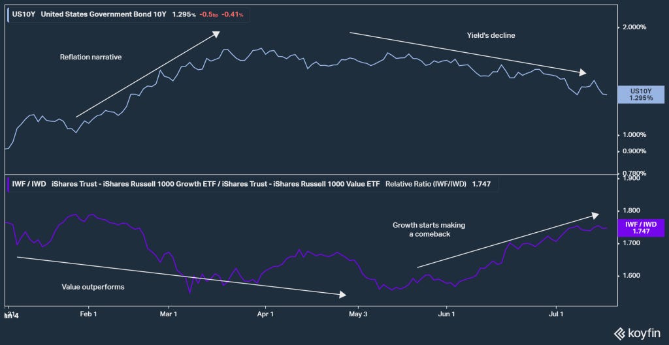This screenshot has width=669, height=345.
Task: Click the blue US10Y series color bar
Action: coord(8,14)
